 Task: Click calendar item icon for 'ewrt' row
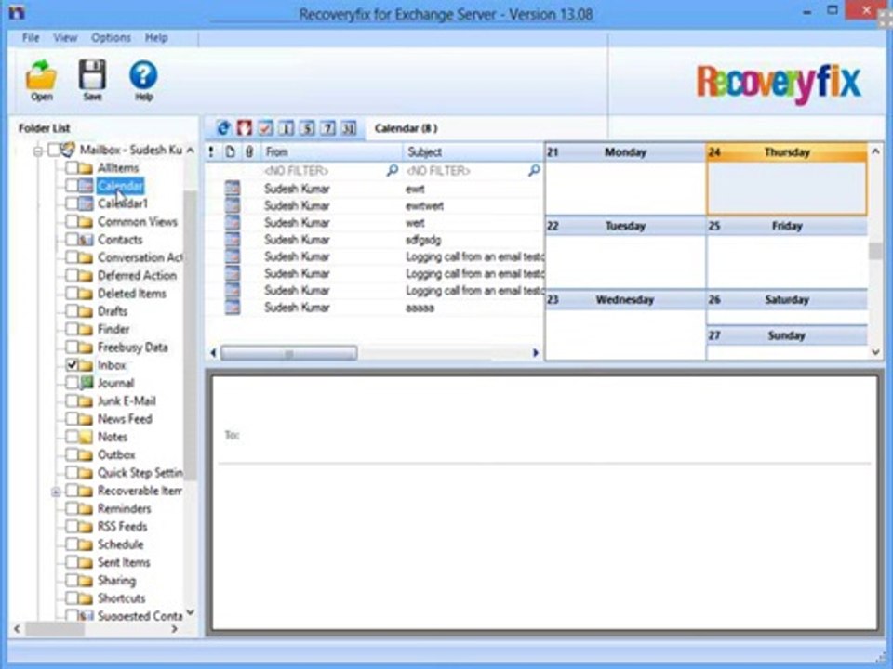[232, 189]
